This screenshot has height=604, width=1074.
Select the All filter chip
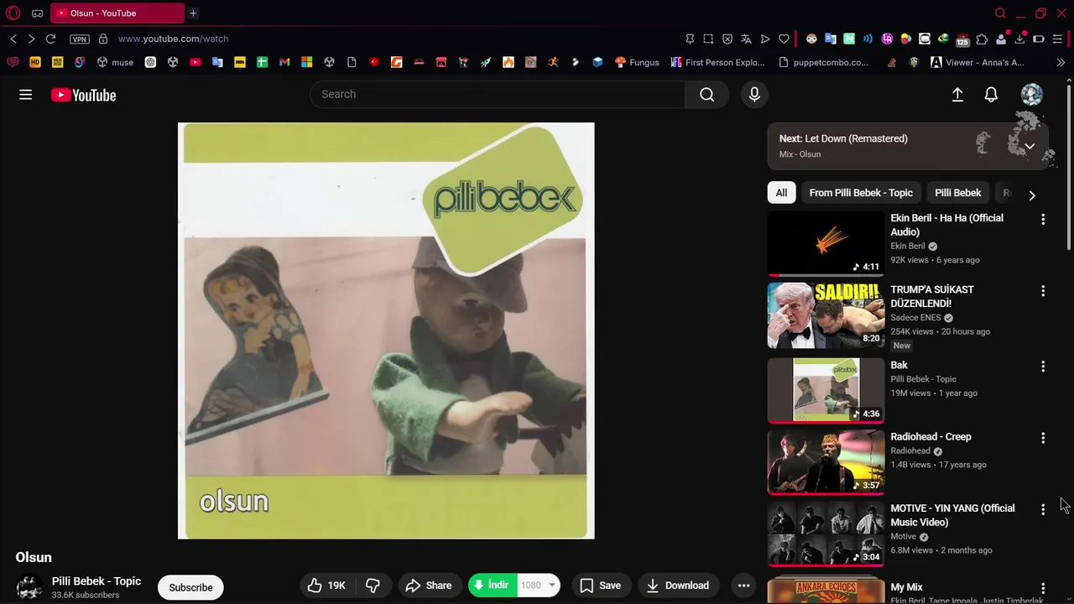click(x=781, y=193)
